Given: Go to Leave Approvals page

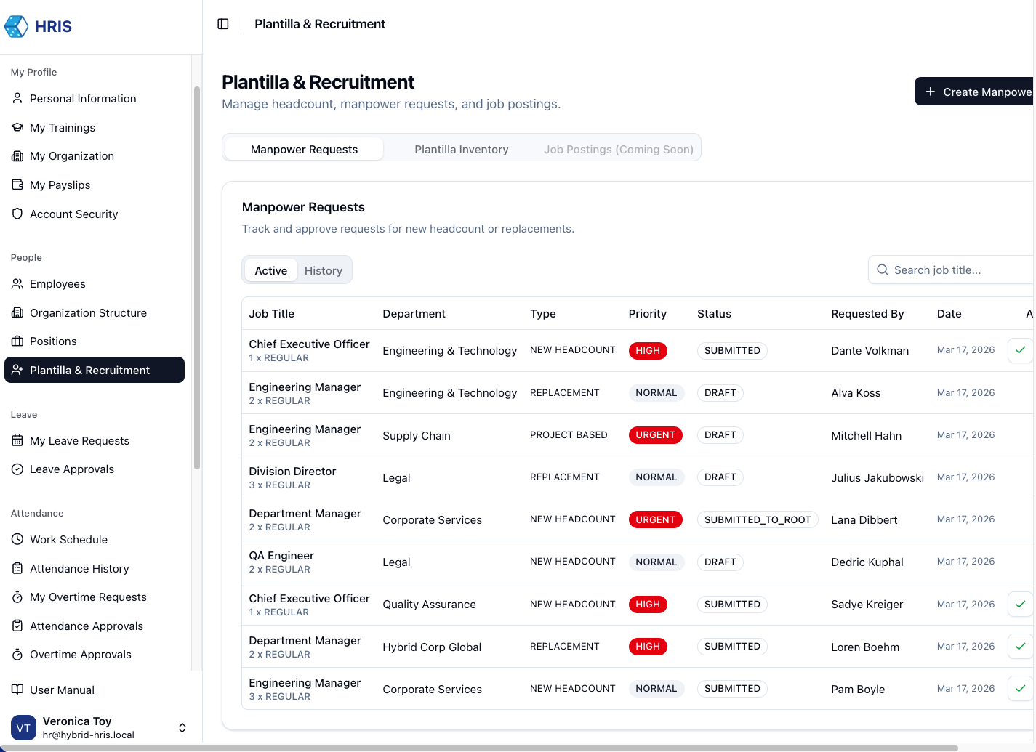Looking at the screenshot, I should pos(72,469).
